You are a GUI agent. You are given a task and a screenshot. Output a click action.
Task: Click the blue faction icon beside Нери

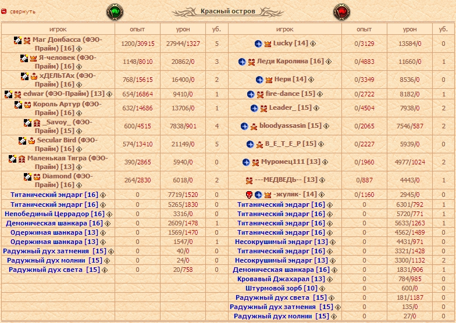259,80
